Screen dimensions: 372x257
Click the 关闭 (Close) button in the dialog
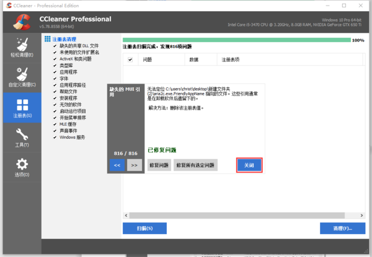tap(249, 165)
